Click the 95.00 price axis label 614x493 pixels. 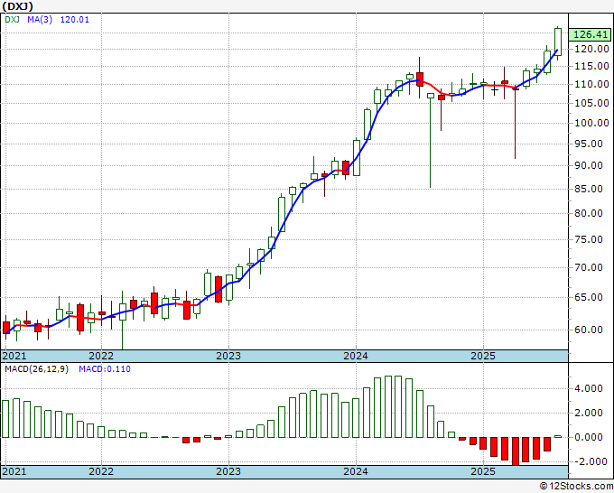point(589,144)
